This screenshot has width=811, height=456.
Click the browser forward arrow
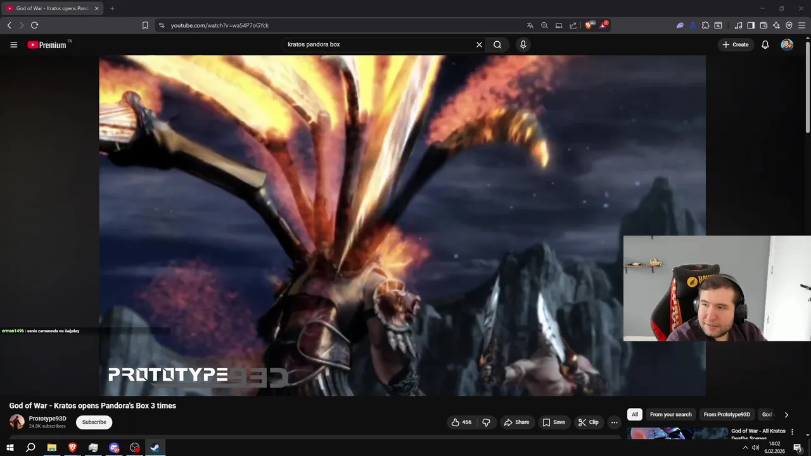[x=22, y=25]
